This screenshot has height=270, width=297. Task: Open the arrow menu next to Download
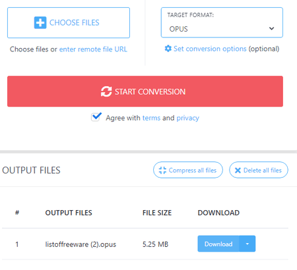[247, 244]
